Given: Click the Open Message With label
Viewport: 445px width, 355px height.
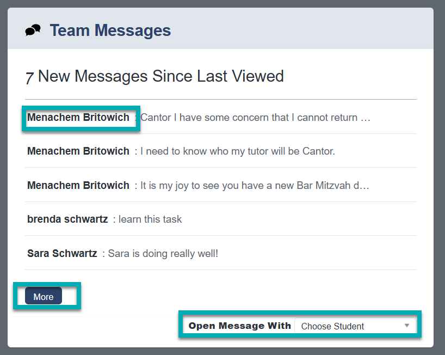Looking at the screenshot, I should [x=239, y=326].
